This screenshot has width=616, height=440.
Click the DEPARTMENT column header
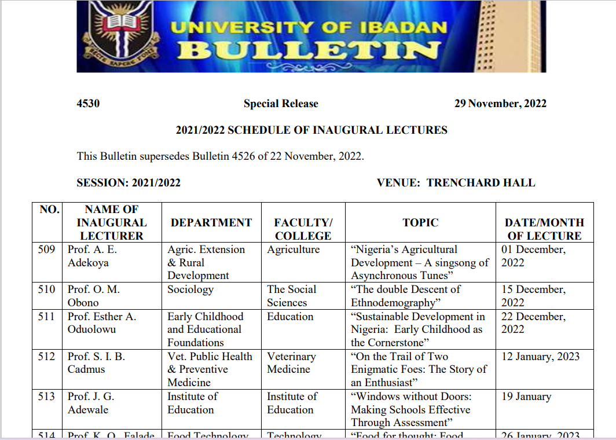(211, 222)
